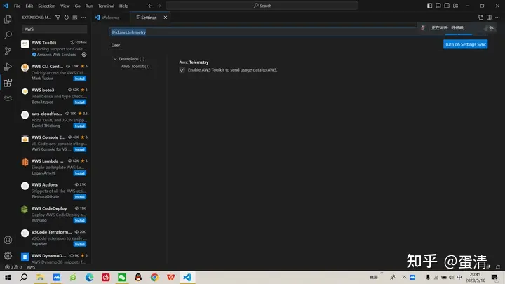Screen dimensions: 505x284
Task: Open the Selection menu
Action: 47,6
